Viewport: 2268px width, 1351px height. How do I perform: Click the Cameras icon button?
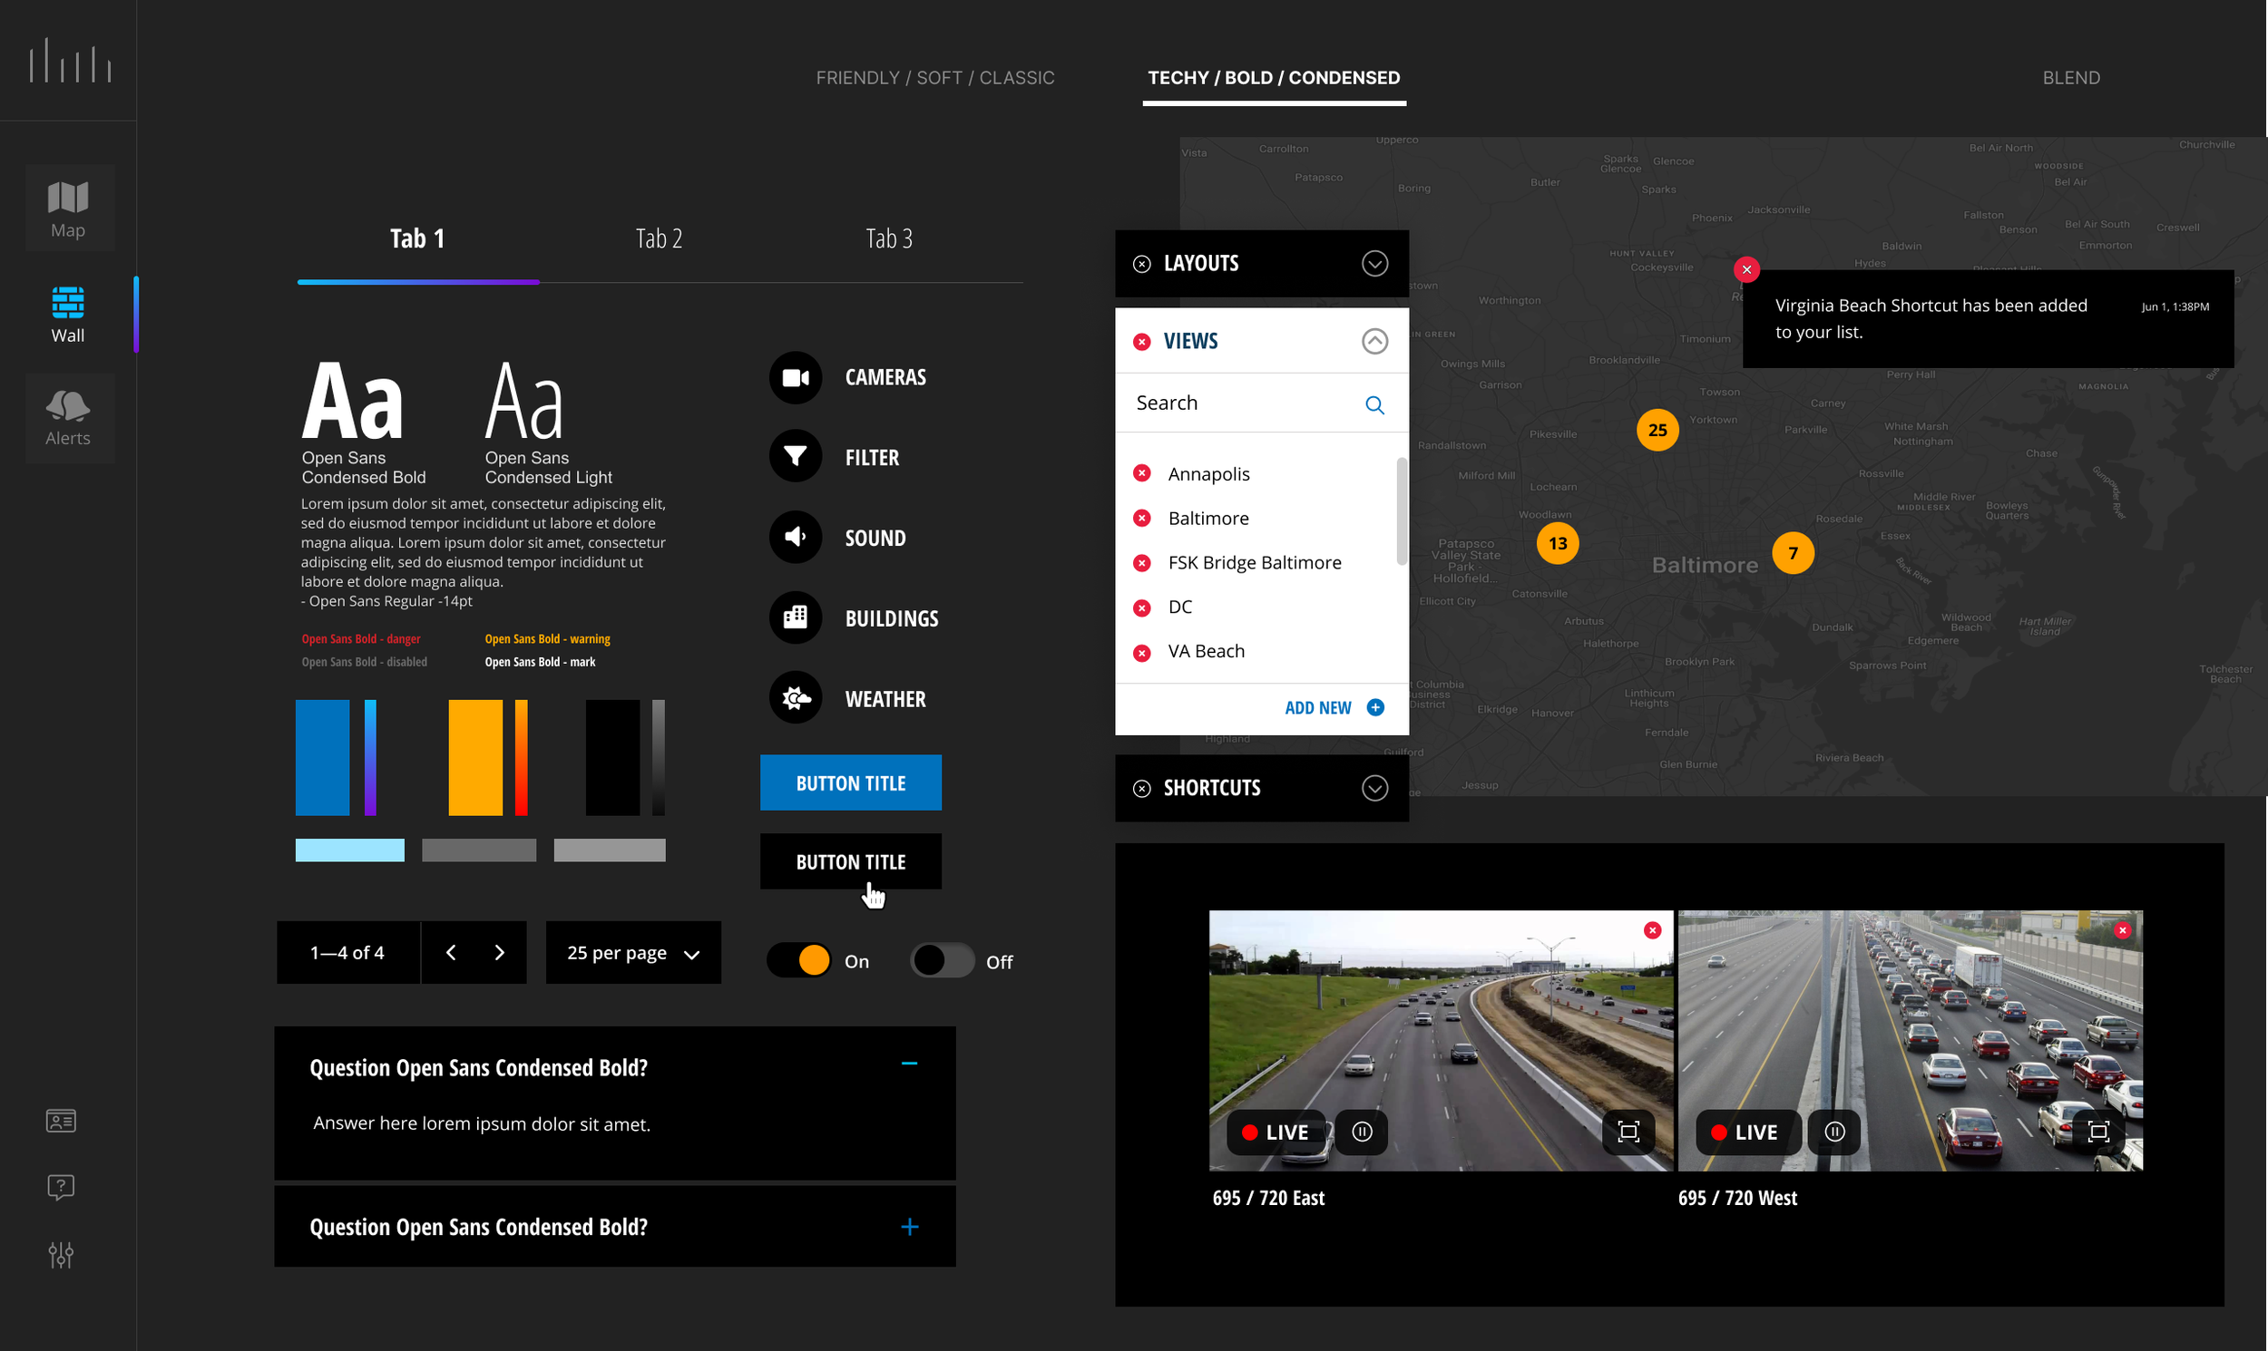pos(796,378)
